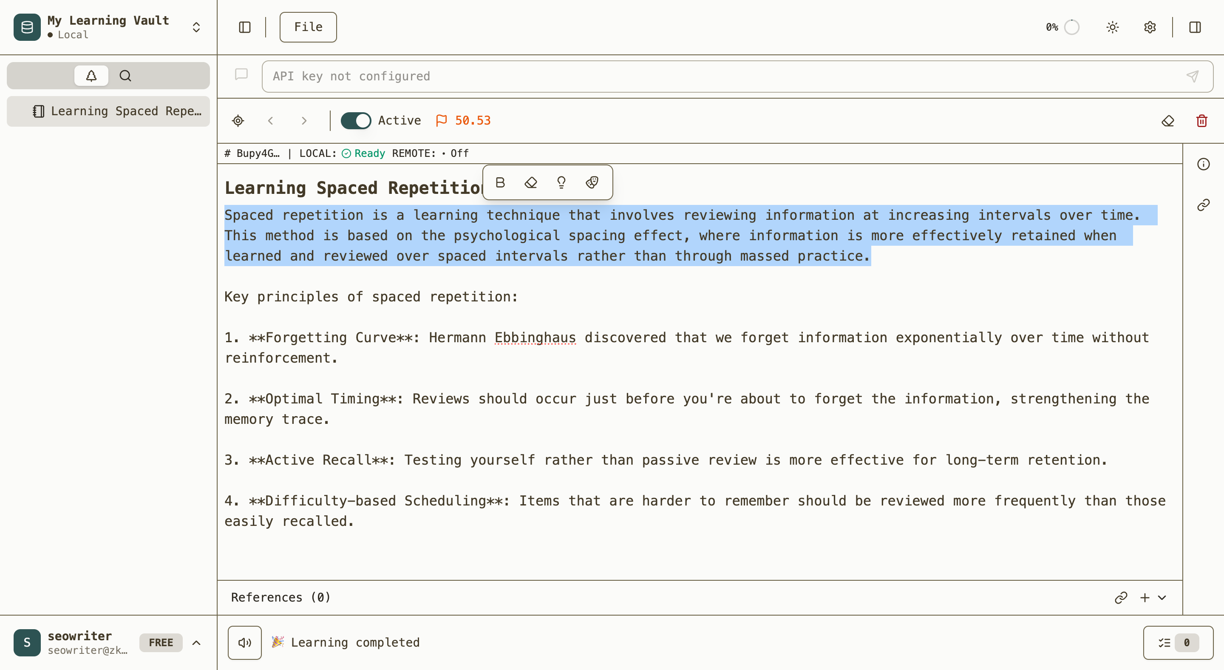Click the eraser icon in floating toolbar

pyautogui.click(x=531, y=182)
